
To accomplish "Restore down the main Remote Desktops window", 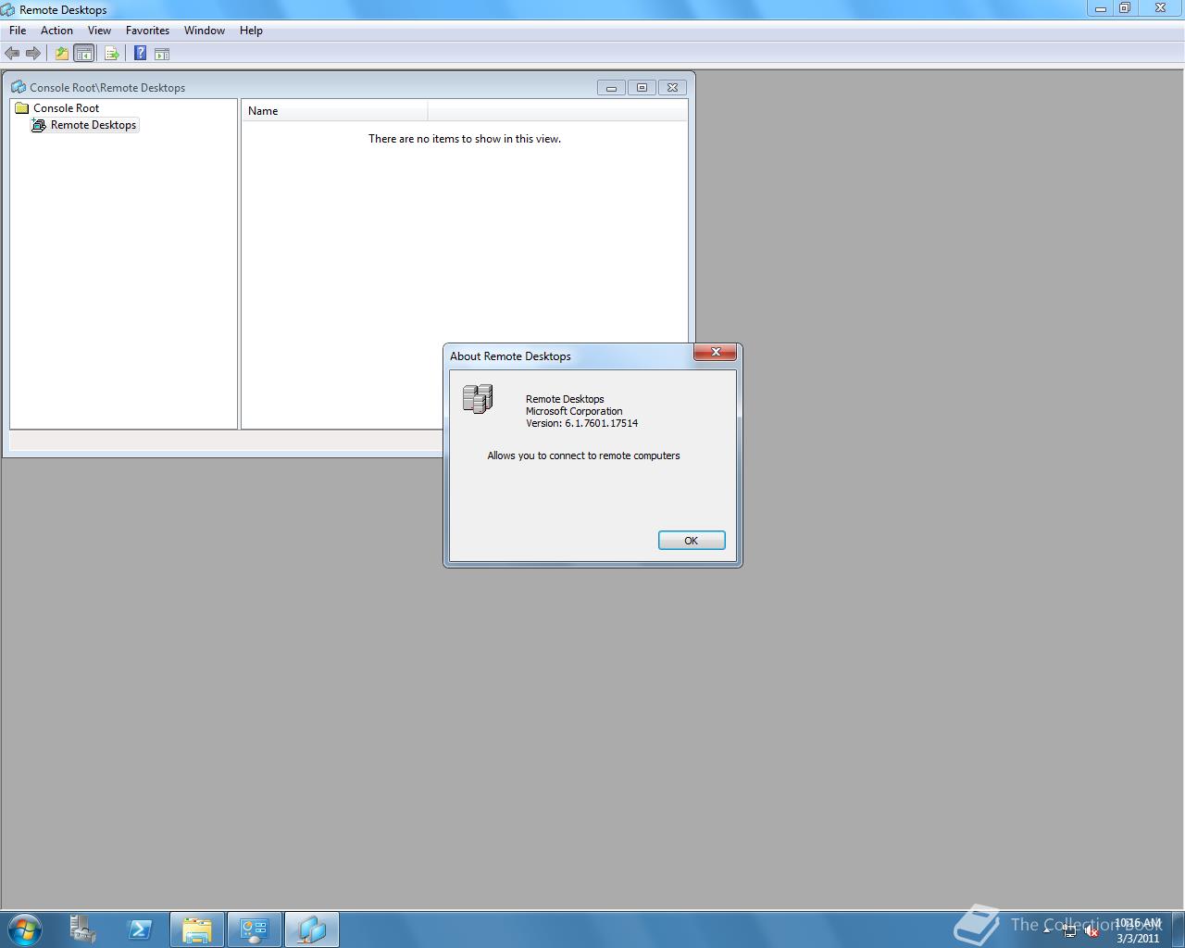I will click(x=1125, y=8).
